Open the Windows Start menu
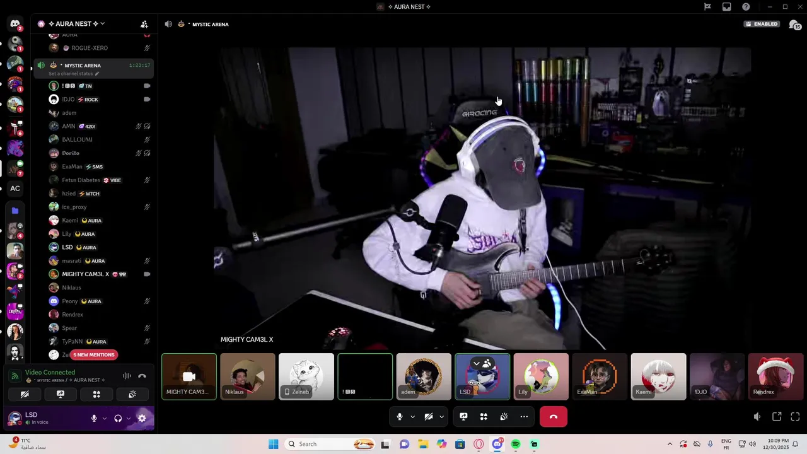 coord(273,444)
